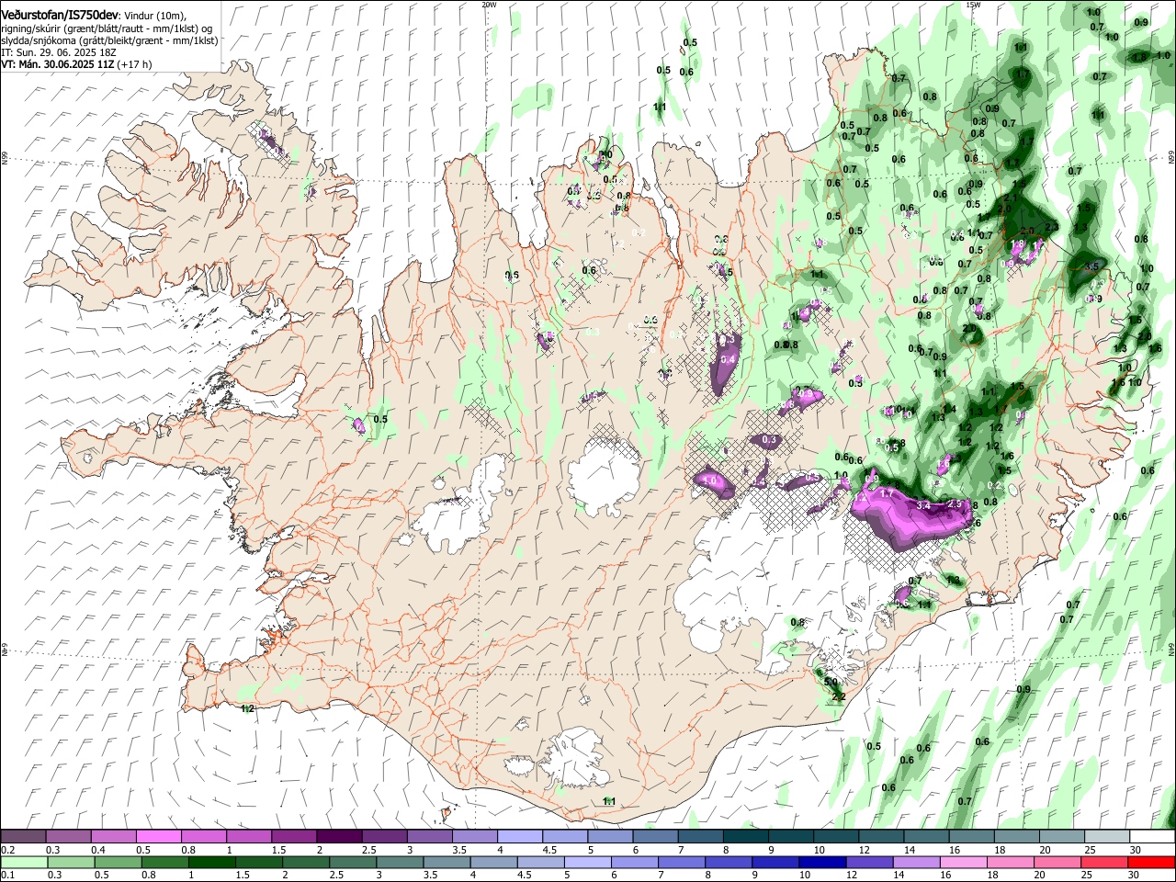Screen dimensions: 1176x882
Task: Click the 2.2 value below the 5.0 label
Action: (838, 697)
